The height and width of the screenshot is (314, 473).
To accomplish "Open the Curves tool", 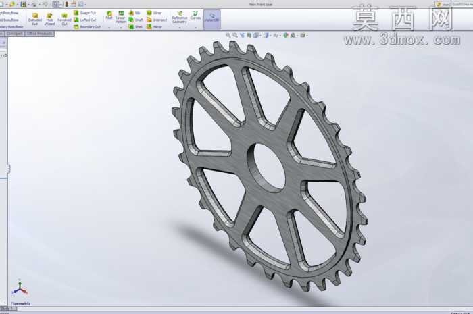I will 195,16.
